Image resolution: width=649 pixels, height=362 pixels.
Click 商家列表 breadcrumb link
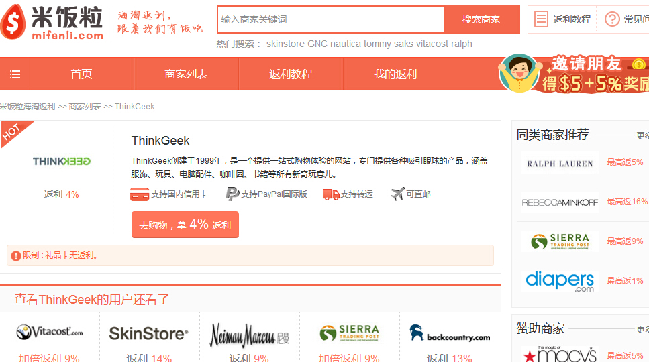pyautogui.click(x=85, y=107)
